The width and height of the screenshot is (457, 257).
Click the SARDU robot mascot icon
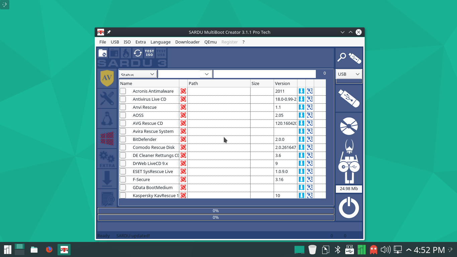point(349,162)
